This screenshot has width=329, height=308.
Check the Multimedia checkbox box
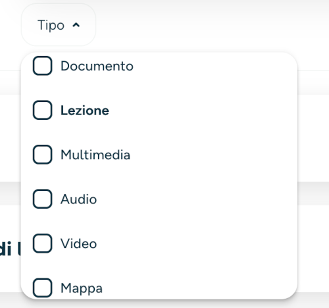pos(42,155)
